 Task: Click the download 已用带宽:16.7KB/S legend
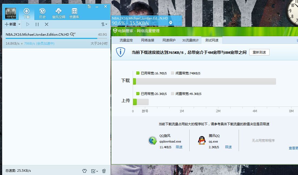point(151,73)
